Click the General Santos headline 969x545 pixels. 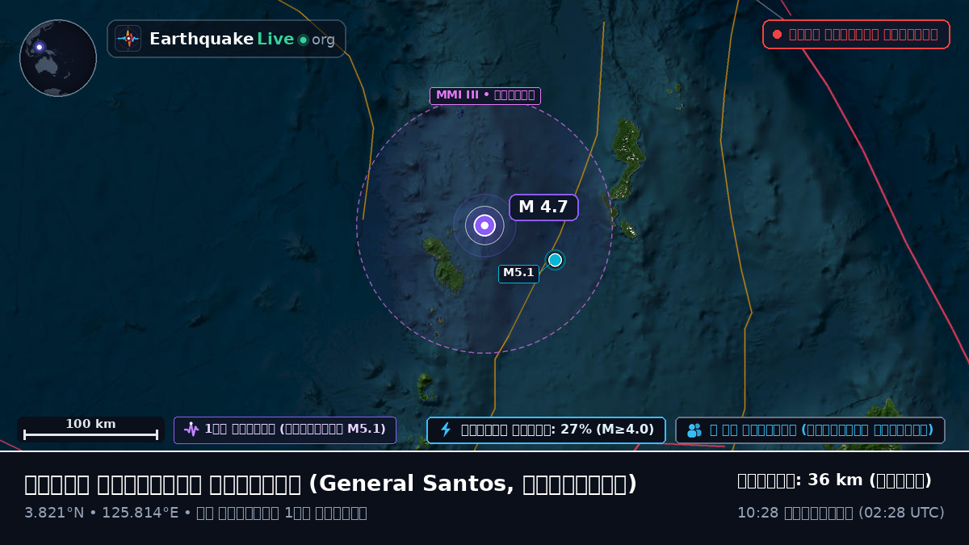point(330,484)
